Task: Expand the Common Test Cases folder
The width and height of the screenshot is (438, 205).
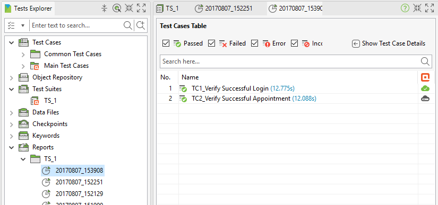Action: [x=23, y=55]
